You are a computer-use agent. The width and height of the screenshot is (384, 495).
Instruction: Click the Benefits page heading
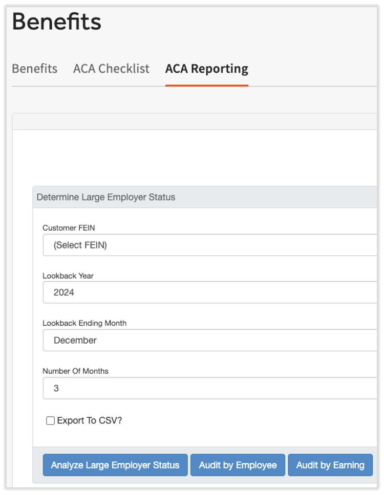56,22
